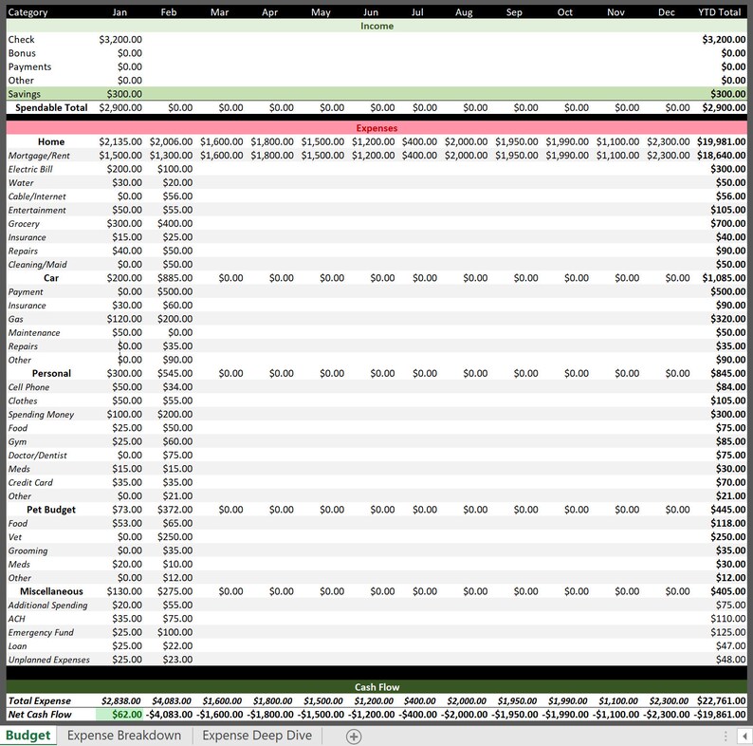Select the Check Jan cell $3,200.00
Viewport: 753px width, 746px height.
(x=120, y=40)
